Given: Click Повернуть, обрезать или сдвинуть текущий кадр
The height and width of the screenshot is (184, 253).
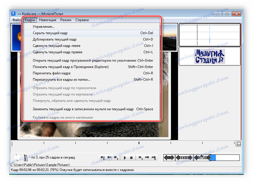Looking at the screenshot, I should (91, 101).
